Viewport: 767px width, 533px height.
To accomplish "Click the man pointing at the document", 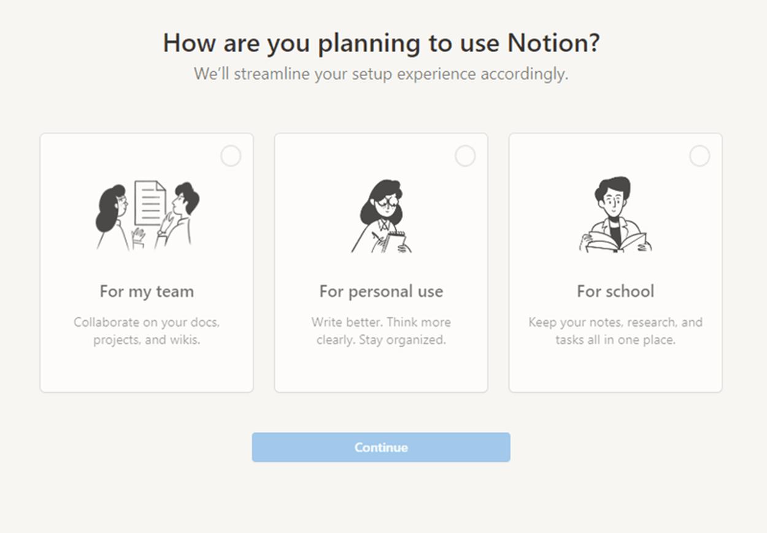I will coord(182,212).
